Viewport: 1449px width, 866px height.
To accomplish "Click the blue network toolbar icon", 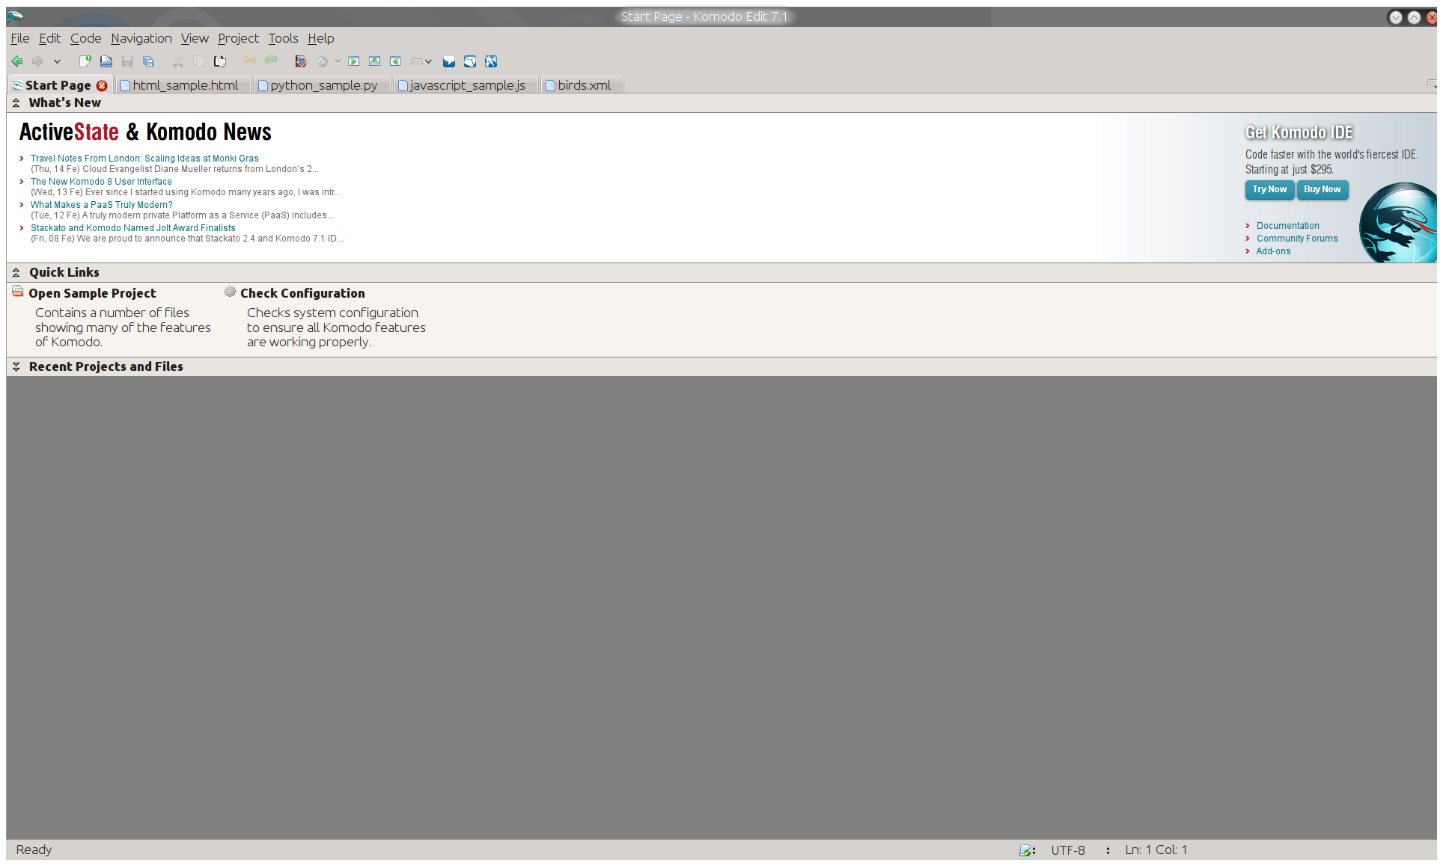I will pyautogui.click(x=491, y=61).
